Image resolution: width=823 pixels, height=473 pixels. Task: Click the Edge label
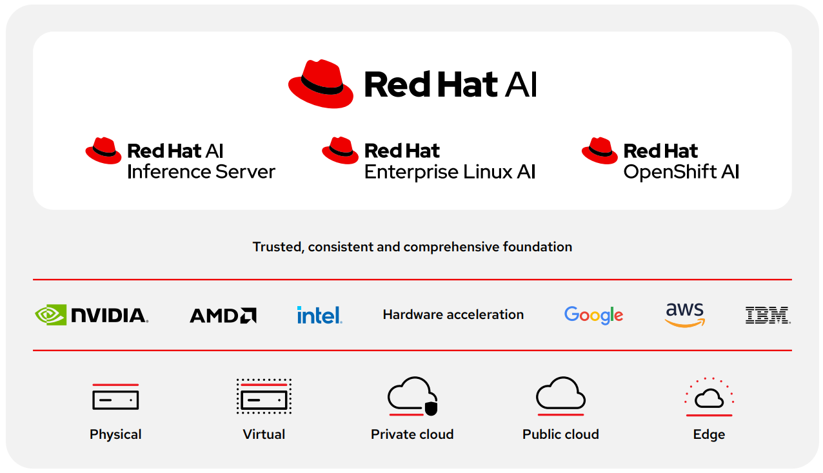[709, 434]
